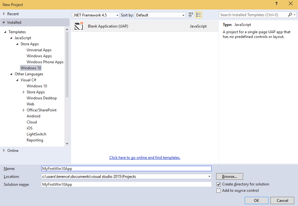Switch to small icons view
Image resolution: width=298 pixels, height=206 pixels.
click(x=191, y=15)
